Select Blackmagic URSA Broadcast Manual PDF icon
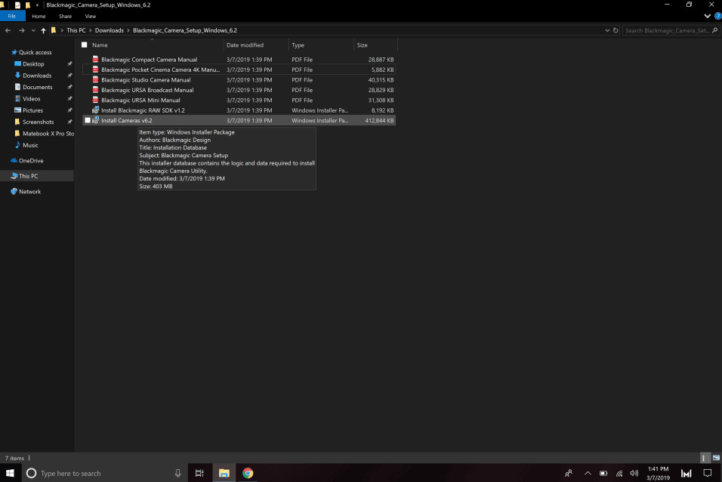Image resolution: width=722 pixels, height=482 pixels. [95, 89]
